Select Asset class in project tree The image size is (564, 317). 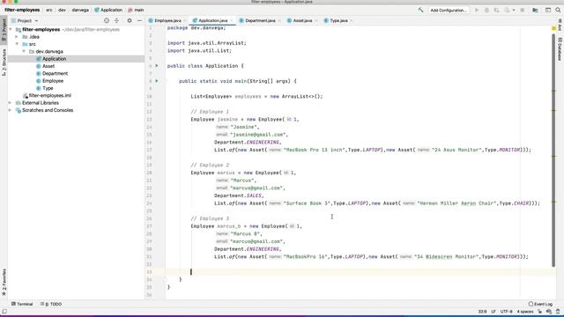click(48, 66)
